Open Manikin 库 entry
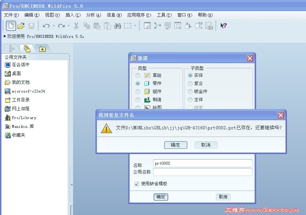This screenshot has height=215, width=306. click(x=19, y=126)
